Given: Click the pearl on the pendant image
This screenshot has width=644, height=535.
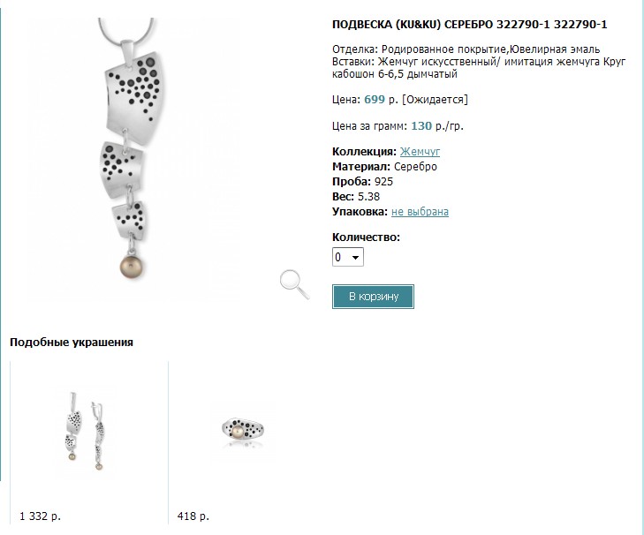Looking at the screenshot, I should [131, 264].
